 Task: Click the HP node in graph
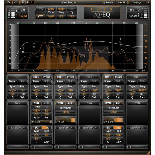pos(24,49)
